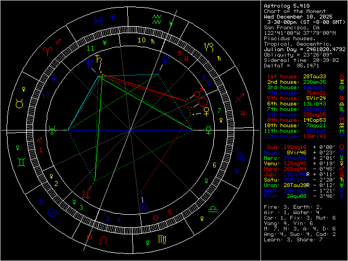348x261 pixels.
Task: Click the 'DeltaT = 95.1471' value
Action: (291, 66)
